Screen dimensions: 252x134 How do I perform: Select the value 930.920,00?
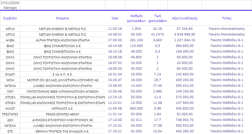185,126
